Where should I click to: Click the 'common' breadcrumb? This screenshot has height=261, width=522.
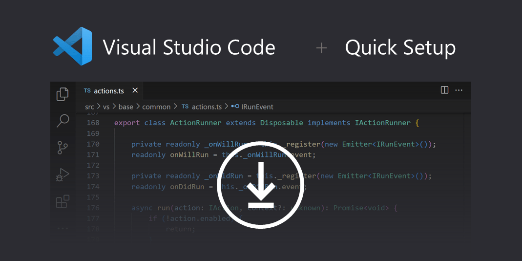(x=156, y=107)
